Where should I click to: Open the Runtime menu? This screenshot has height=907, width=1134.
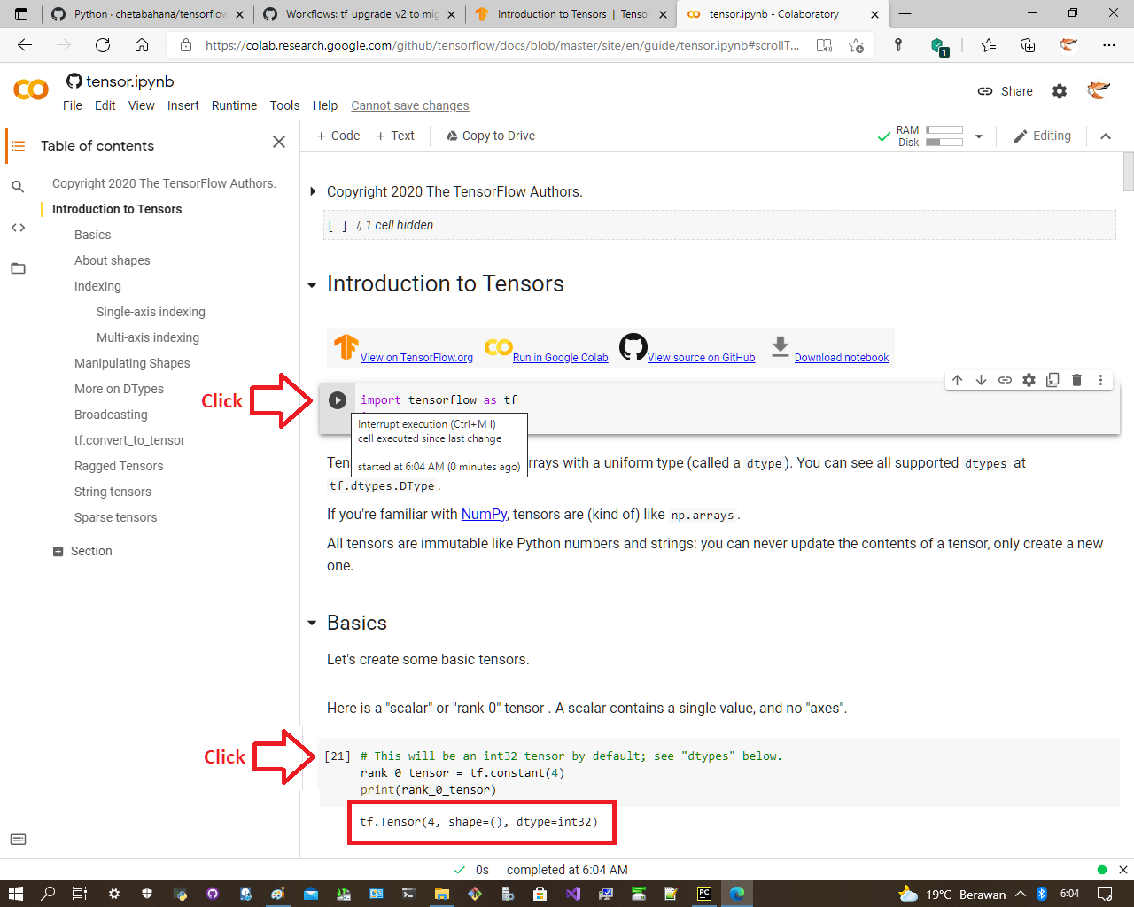click(234, 105)
